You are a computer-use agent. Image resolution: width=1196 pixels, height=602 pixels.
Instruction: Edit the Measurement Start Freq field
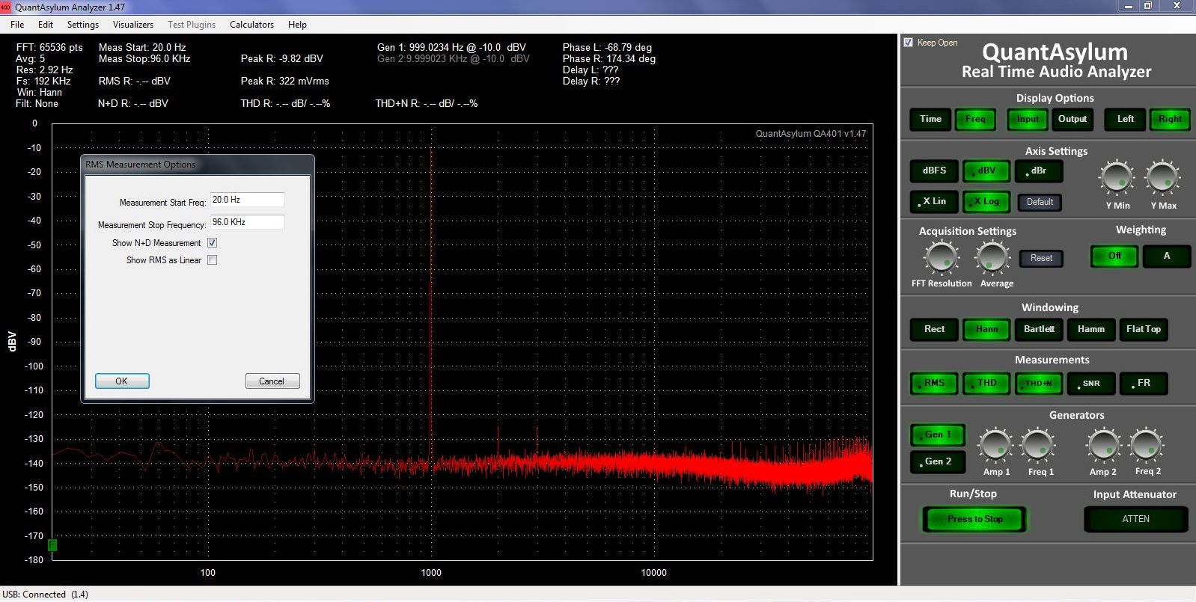click(x=247, y=200)
